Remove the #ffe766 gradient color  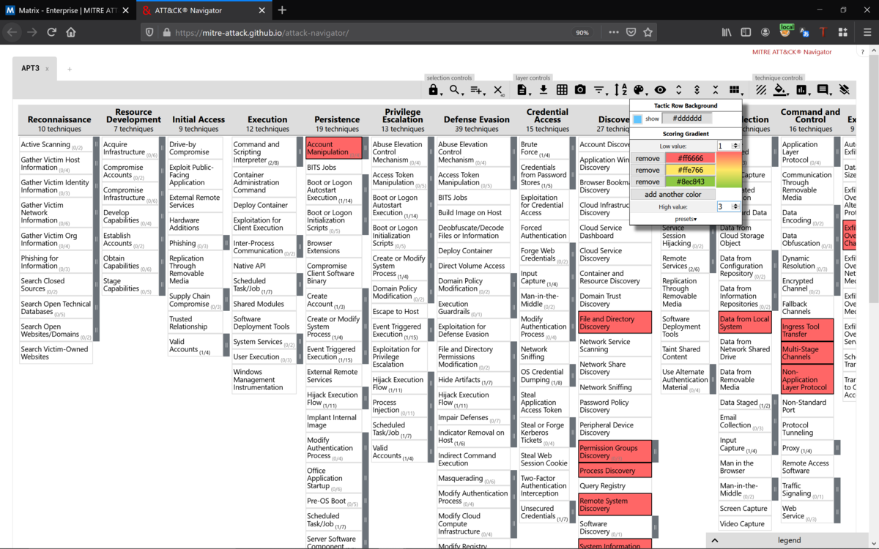[x=648, y=170]
